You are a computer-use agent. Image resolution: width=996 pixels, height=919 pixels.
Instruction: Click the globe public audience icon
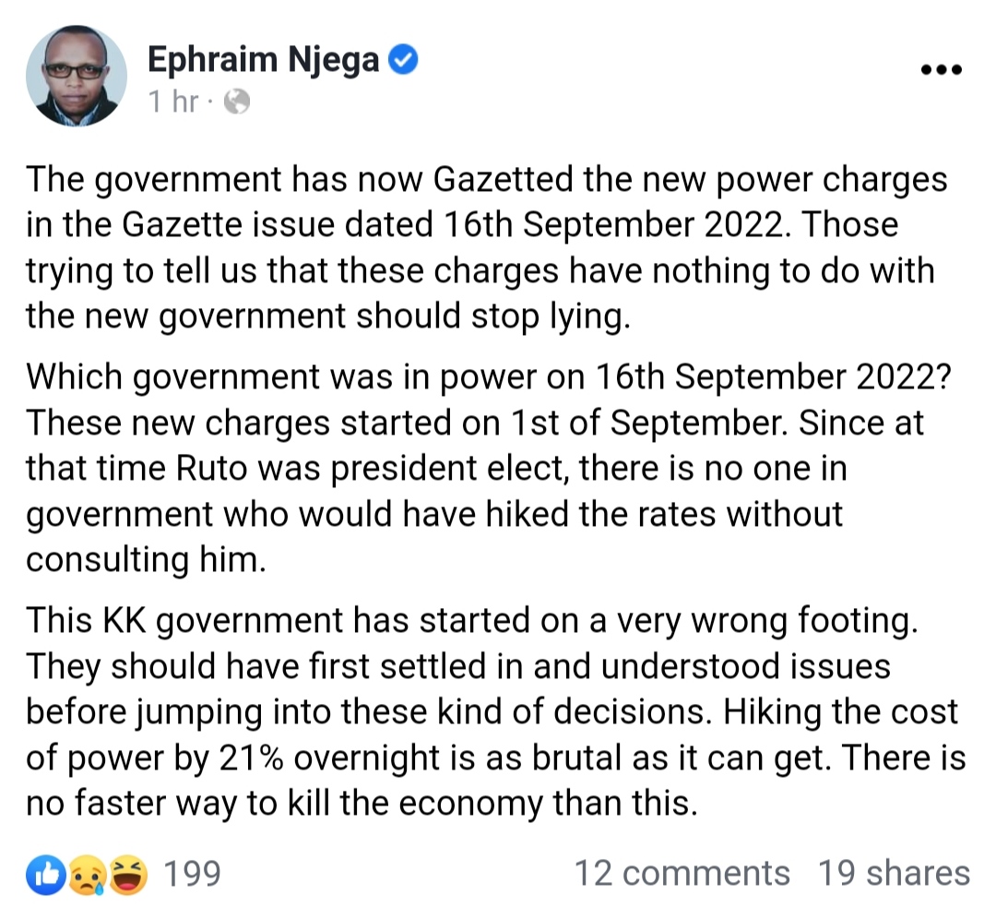(x=237, y=102)
